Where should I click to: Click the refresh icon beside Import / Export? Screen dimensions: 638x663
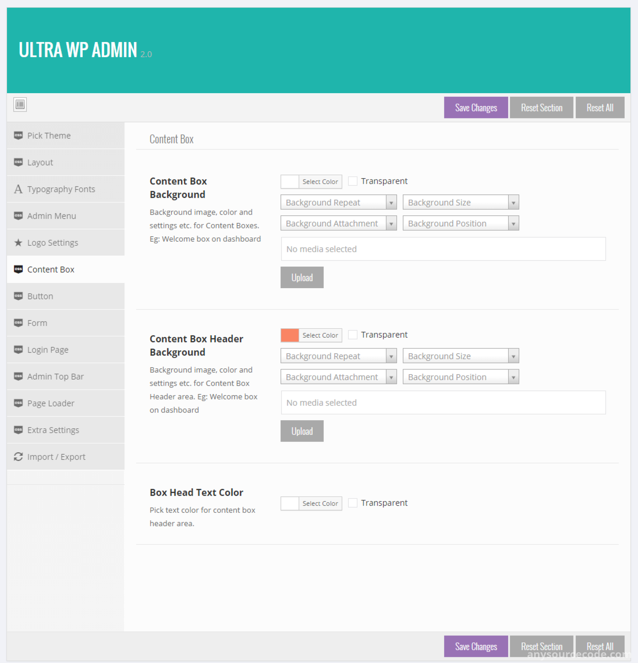pyautogui.click(x=18, y=456)
